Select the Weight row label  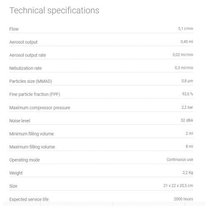pos(16,173)
